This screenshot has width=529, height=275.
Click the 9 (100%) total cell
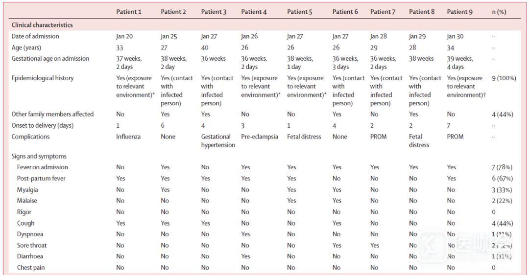[x=504, y=78]
